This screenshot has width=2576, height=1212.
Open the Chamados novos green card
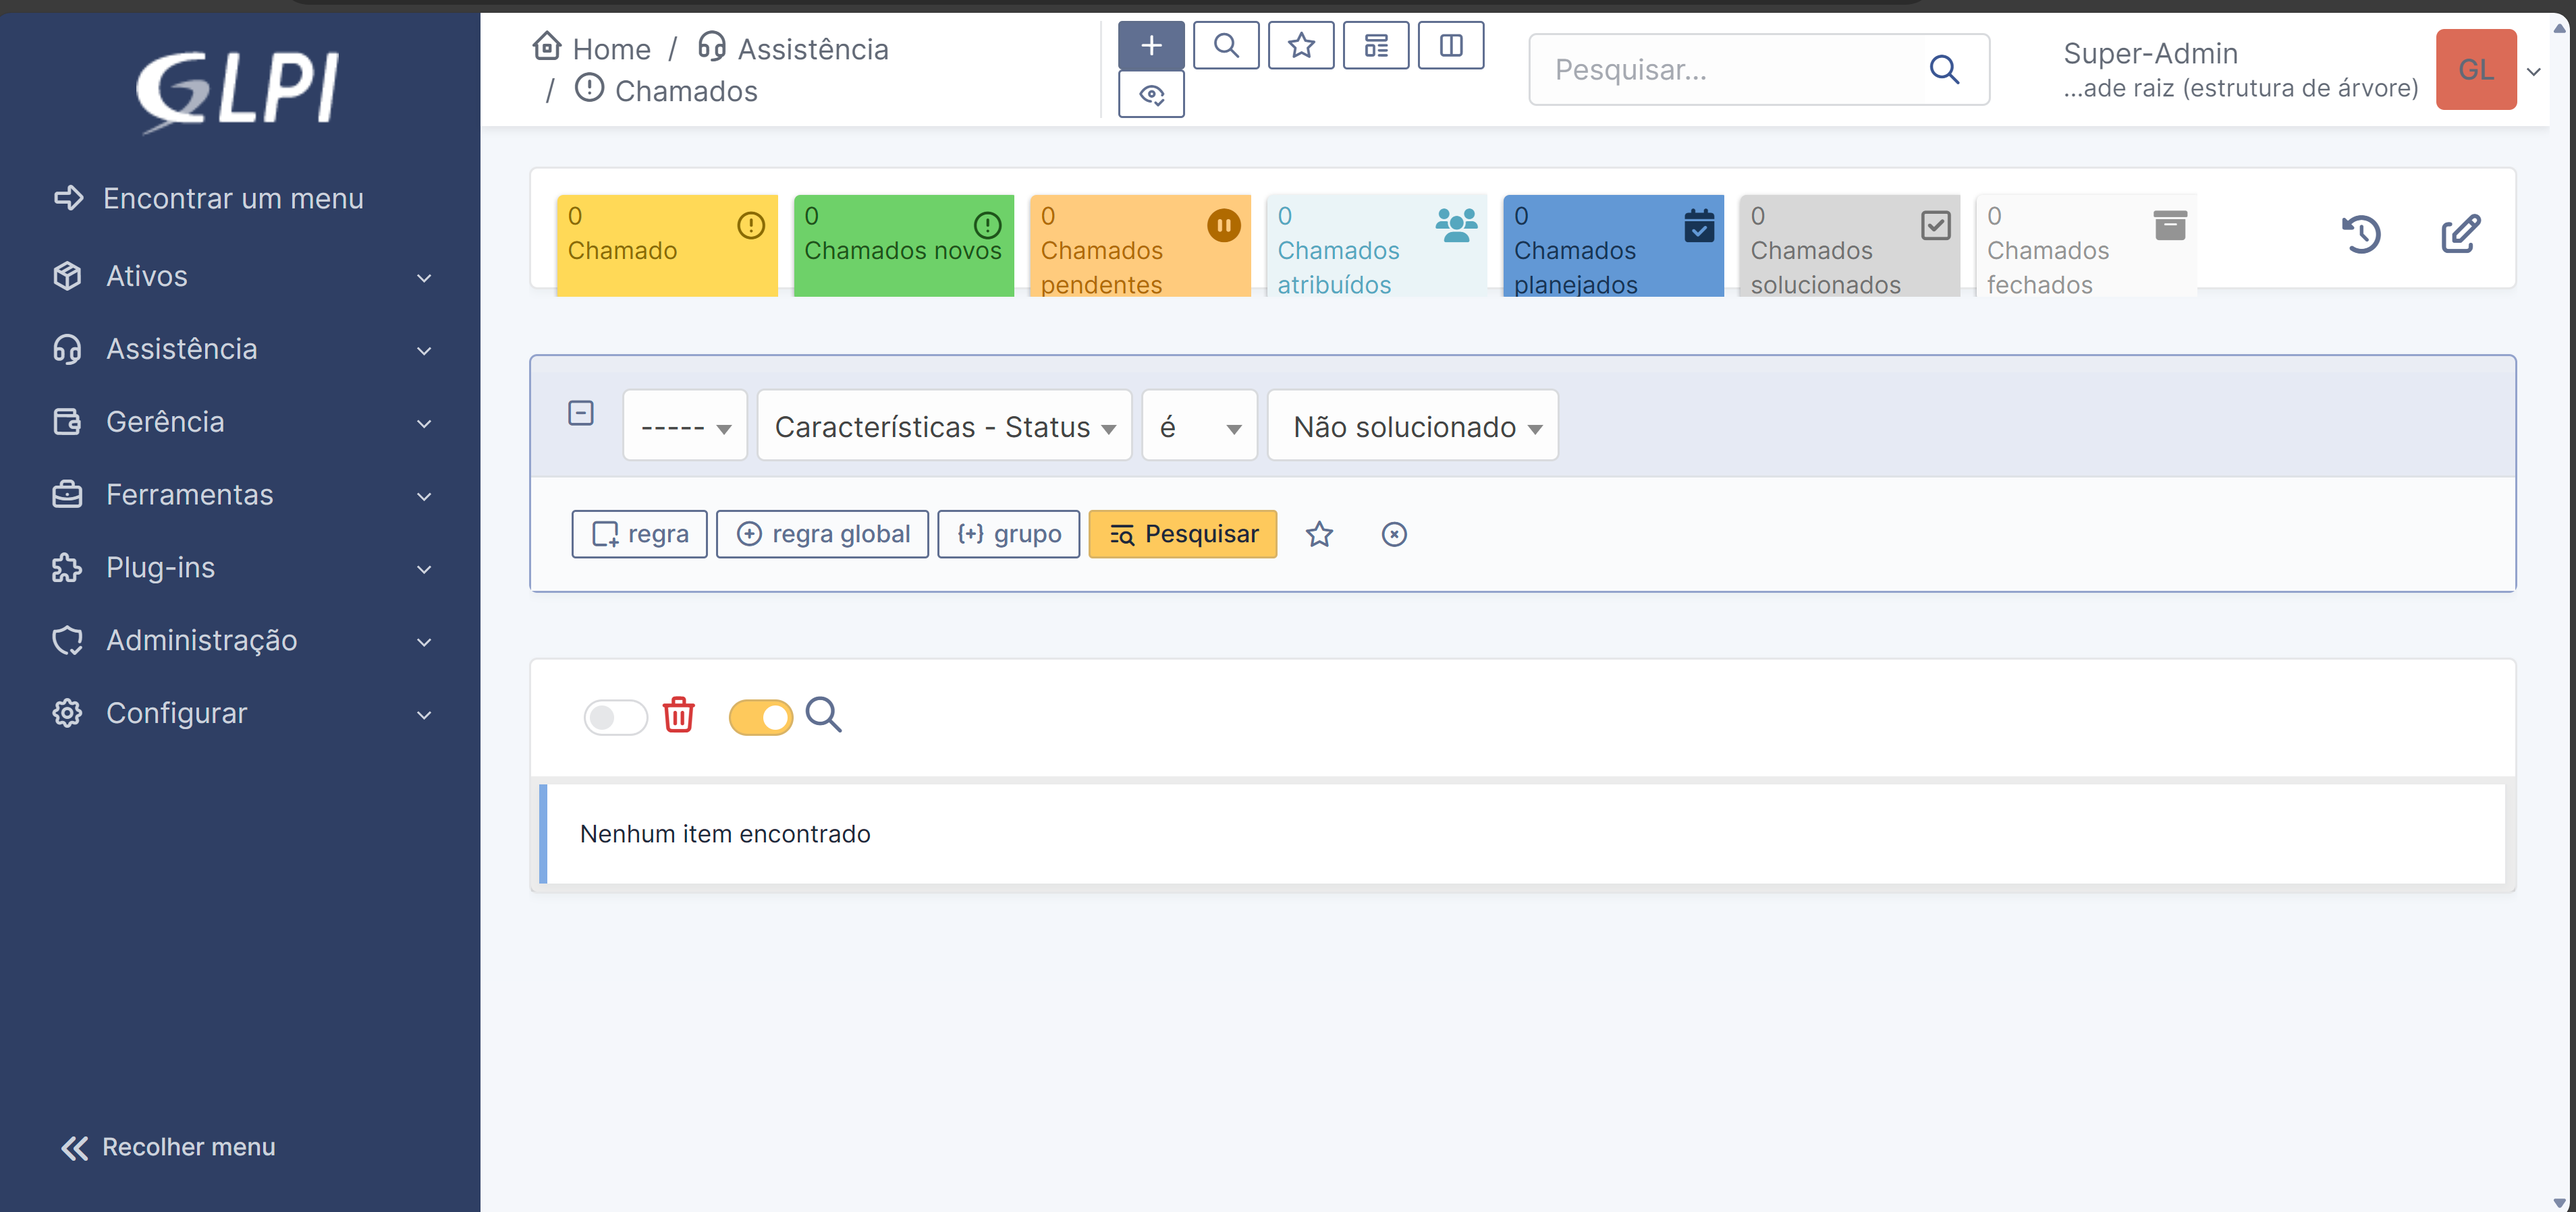coord(904,245)
